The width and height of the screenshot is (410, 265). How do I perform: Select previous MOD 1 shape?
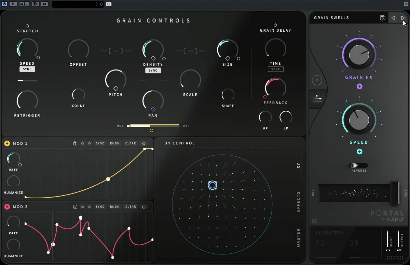[x=82, y=143]
